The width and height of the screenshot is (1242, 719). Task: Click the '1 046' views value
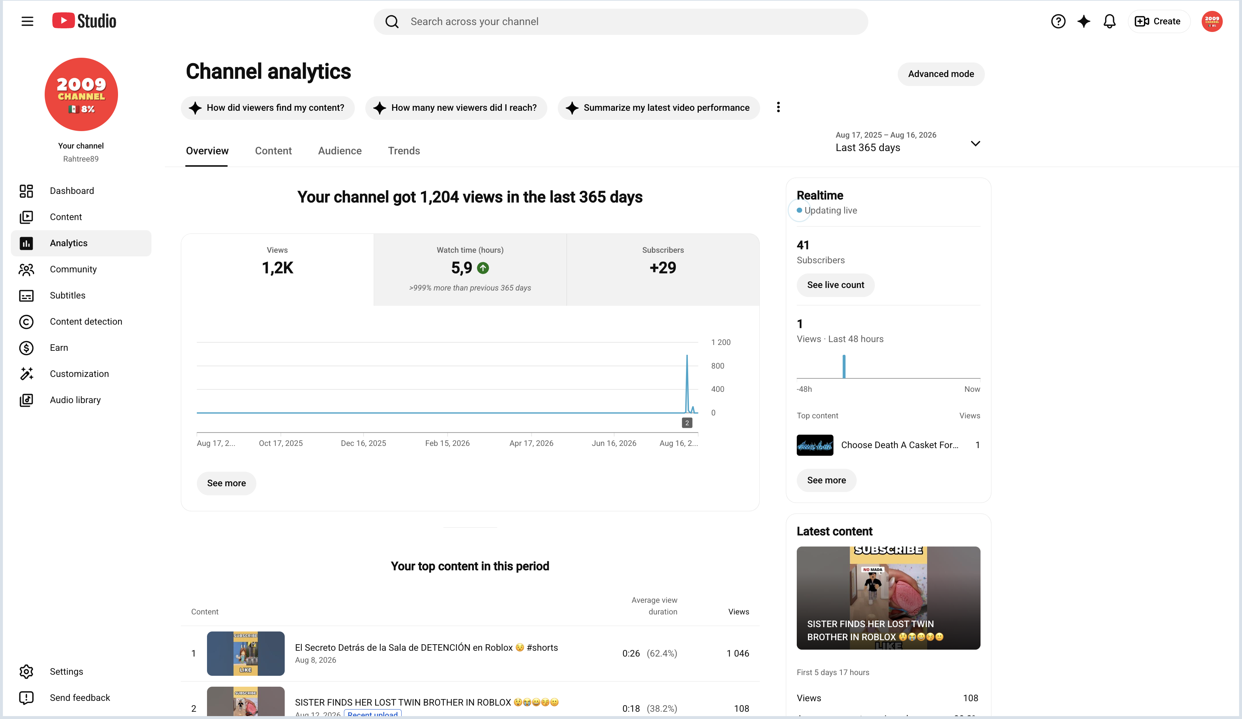pos(738,654)
